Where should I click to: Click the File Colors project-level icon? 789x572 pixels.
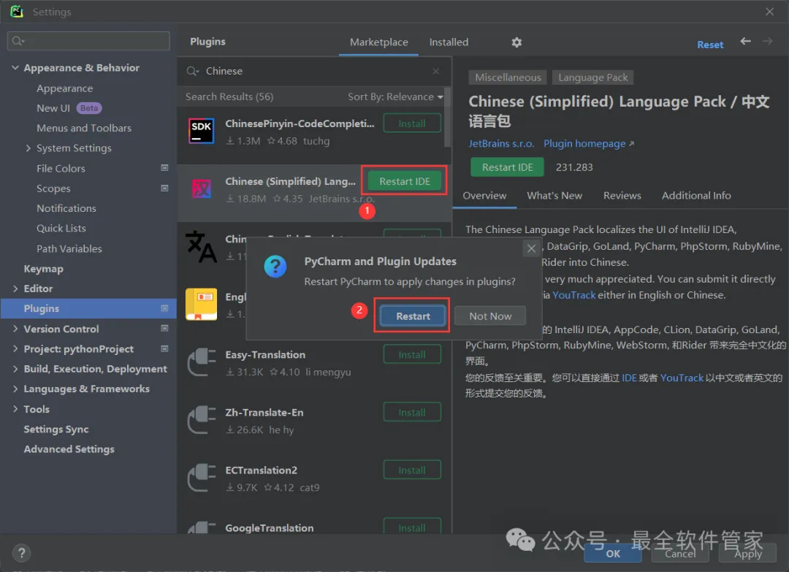click(x=164, y=168)
